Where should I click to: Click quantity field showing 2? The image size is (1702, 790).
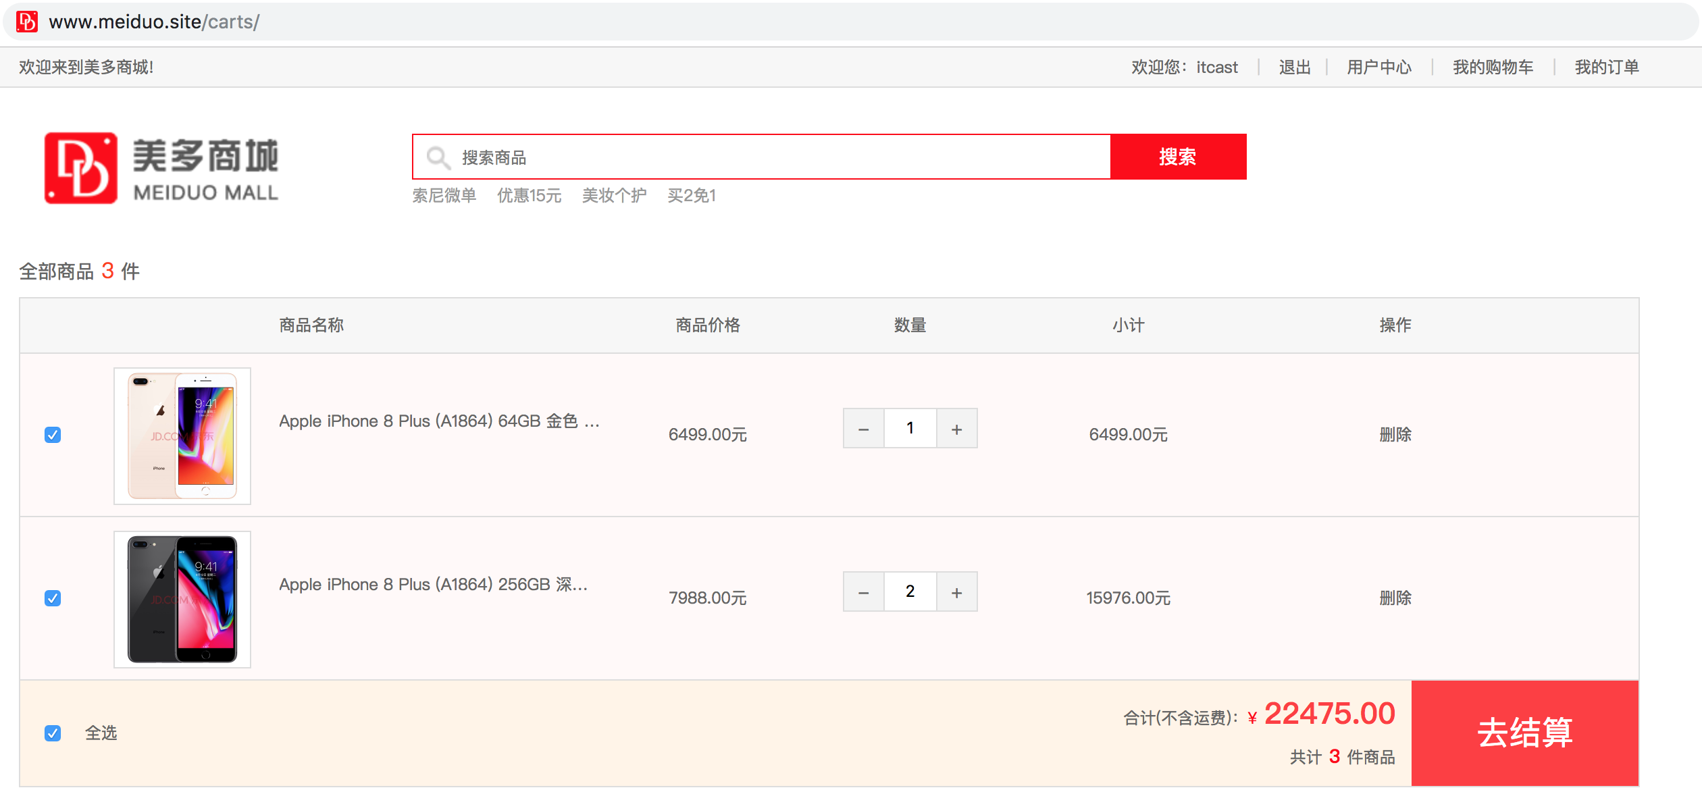click(x=910, y=592)
